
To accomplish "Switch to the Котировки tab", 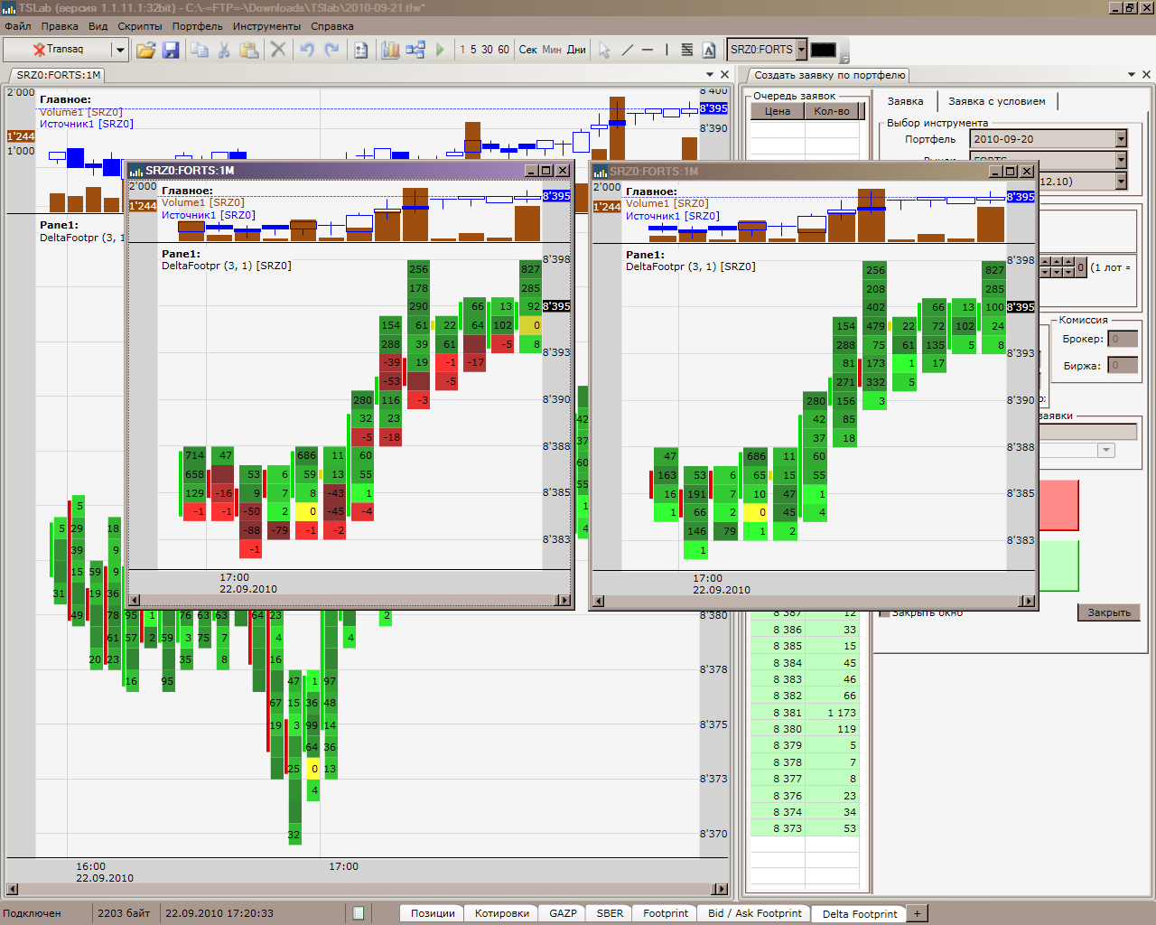I will point(502,913).
